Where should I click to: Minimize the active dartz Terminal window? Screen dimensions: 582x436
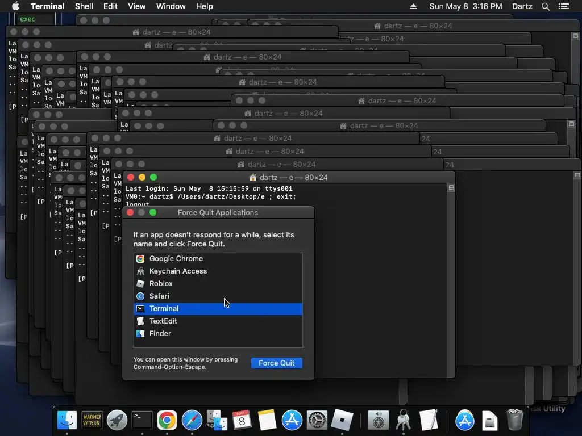[x=142, y=177]
